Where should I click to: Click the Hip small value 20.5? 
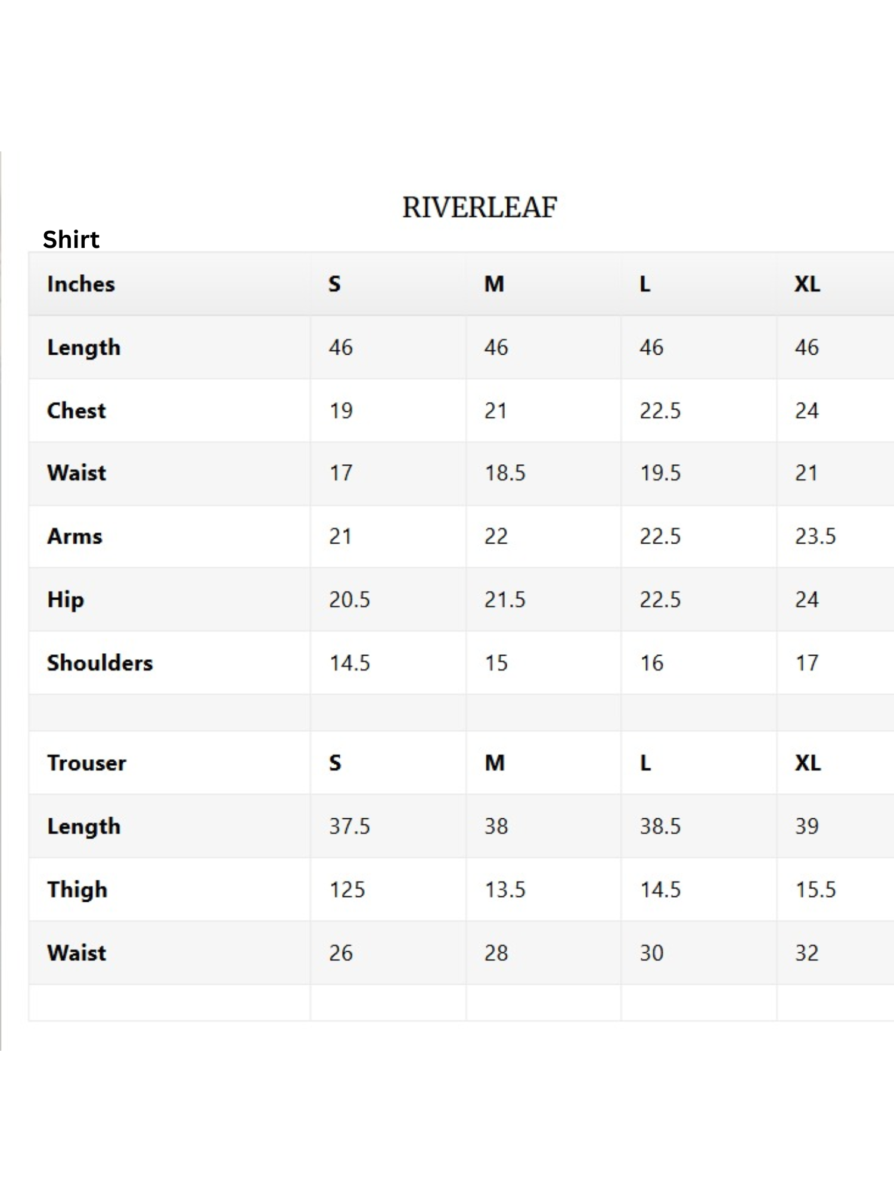(349, 600)
